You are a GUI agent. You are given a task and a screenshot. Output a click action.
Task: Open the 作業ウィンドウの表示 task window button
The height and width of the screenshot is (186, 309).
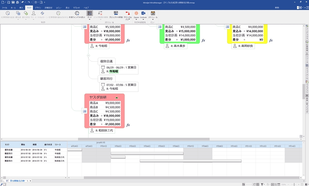(x=77, y=15)
